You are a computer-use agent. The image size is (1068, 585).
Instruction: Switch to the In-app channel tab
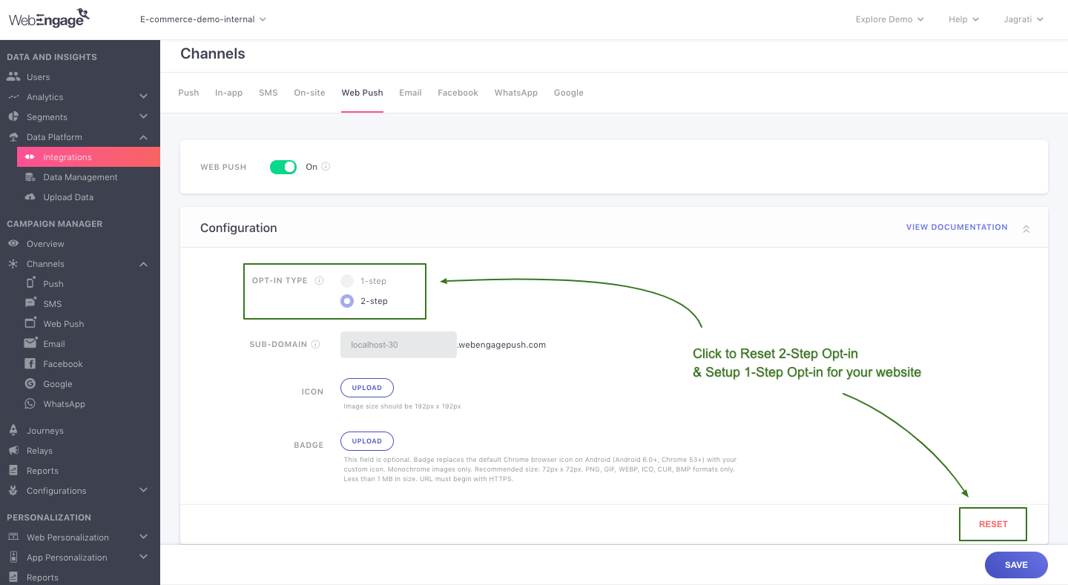229,93
